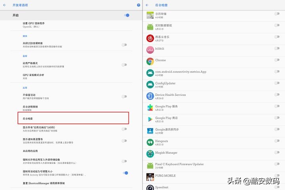Toggle switch for Pixel C Keyboard Firmware Updater
This screenshot has width=285, height=190.
[x=277, y=164]
